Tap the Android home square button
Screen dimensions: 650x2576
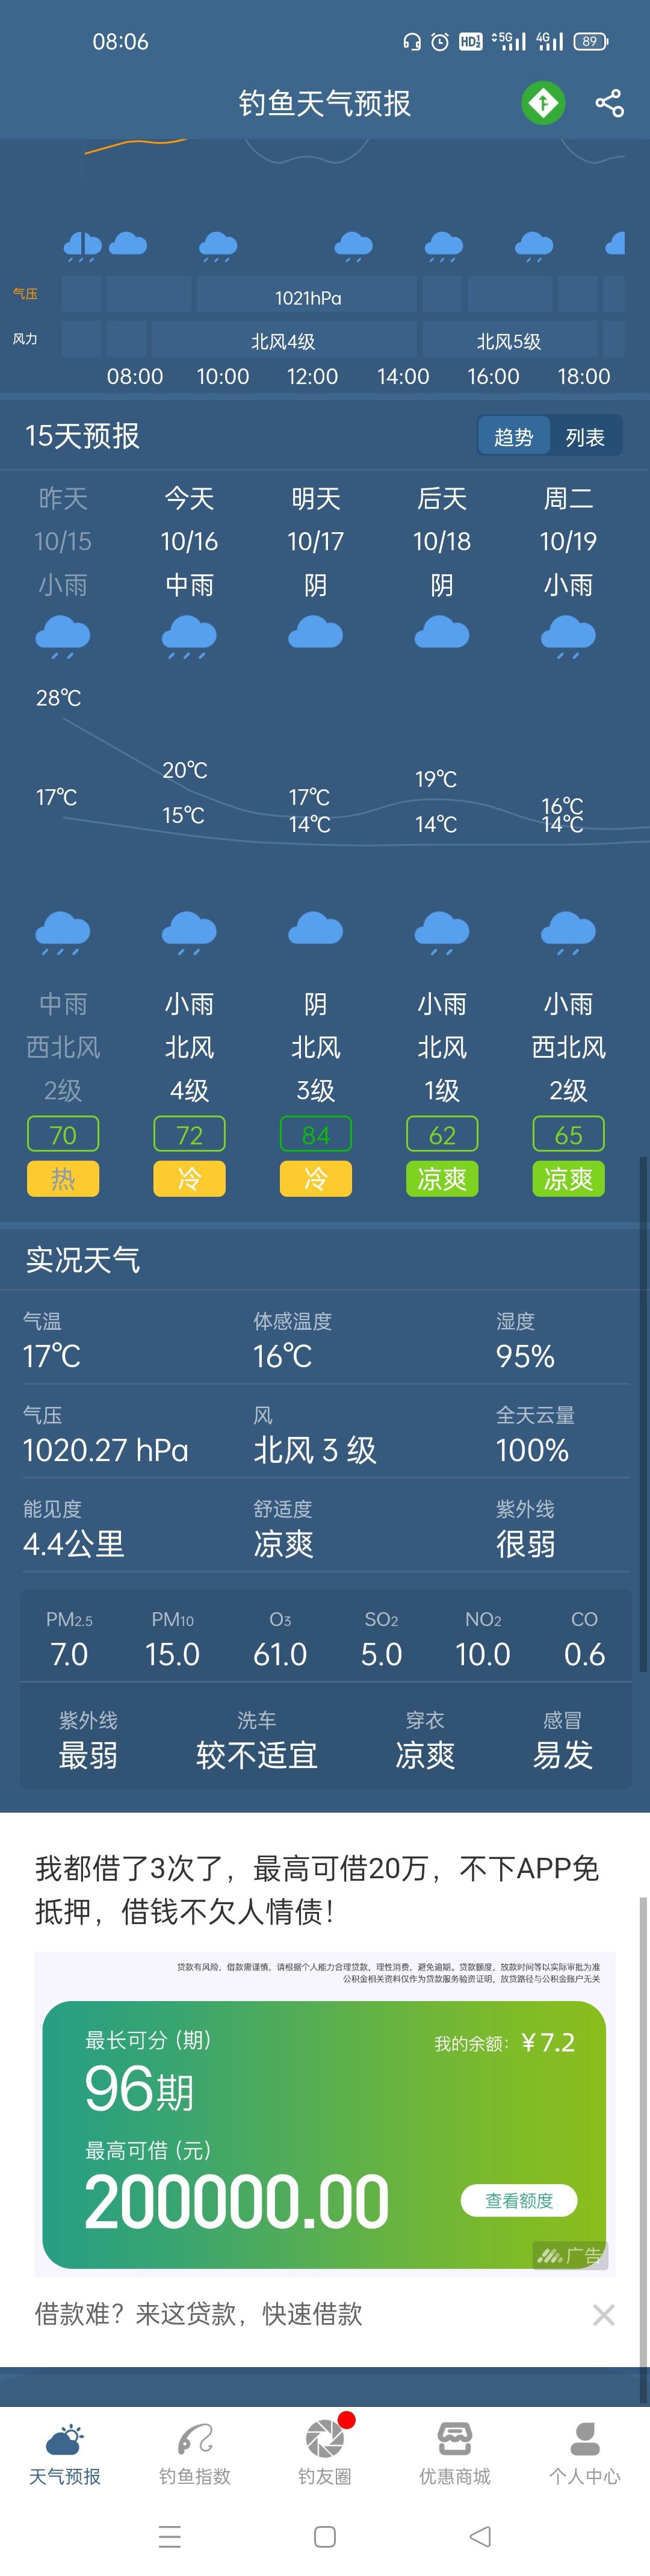click(325, 2536)
